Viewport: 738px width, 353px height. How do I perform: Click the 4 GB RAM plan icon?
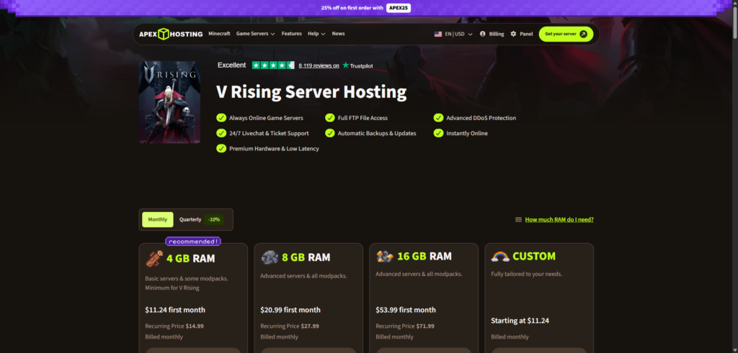tap(154, 258)
